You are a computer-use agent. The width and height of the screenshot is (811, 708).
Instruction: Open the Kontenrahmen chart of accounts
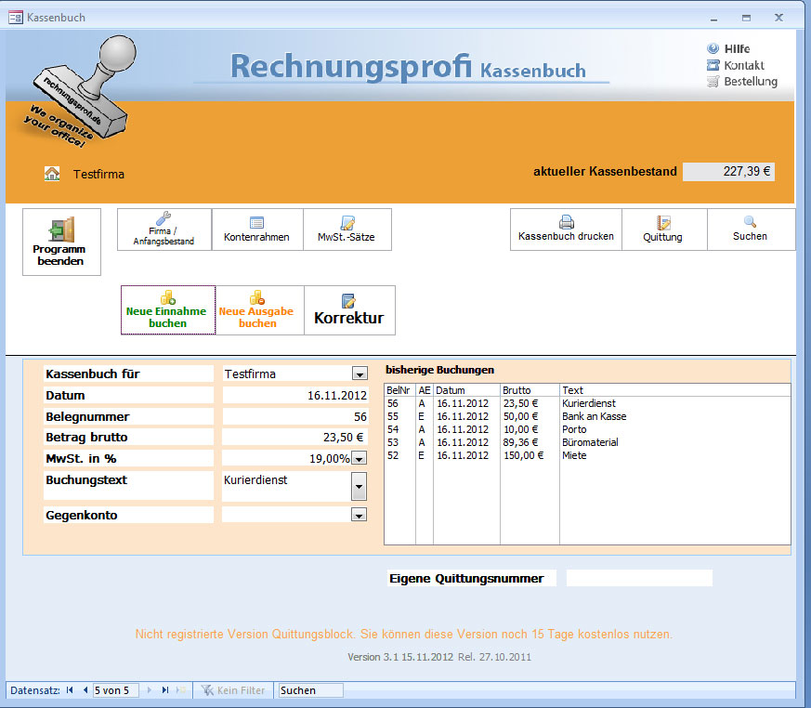click(257, 229)
